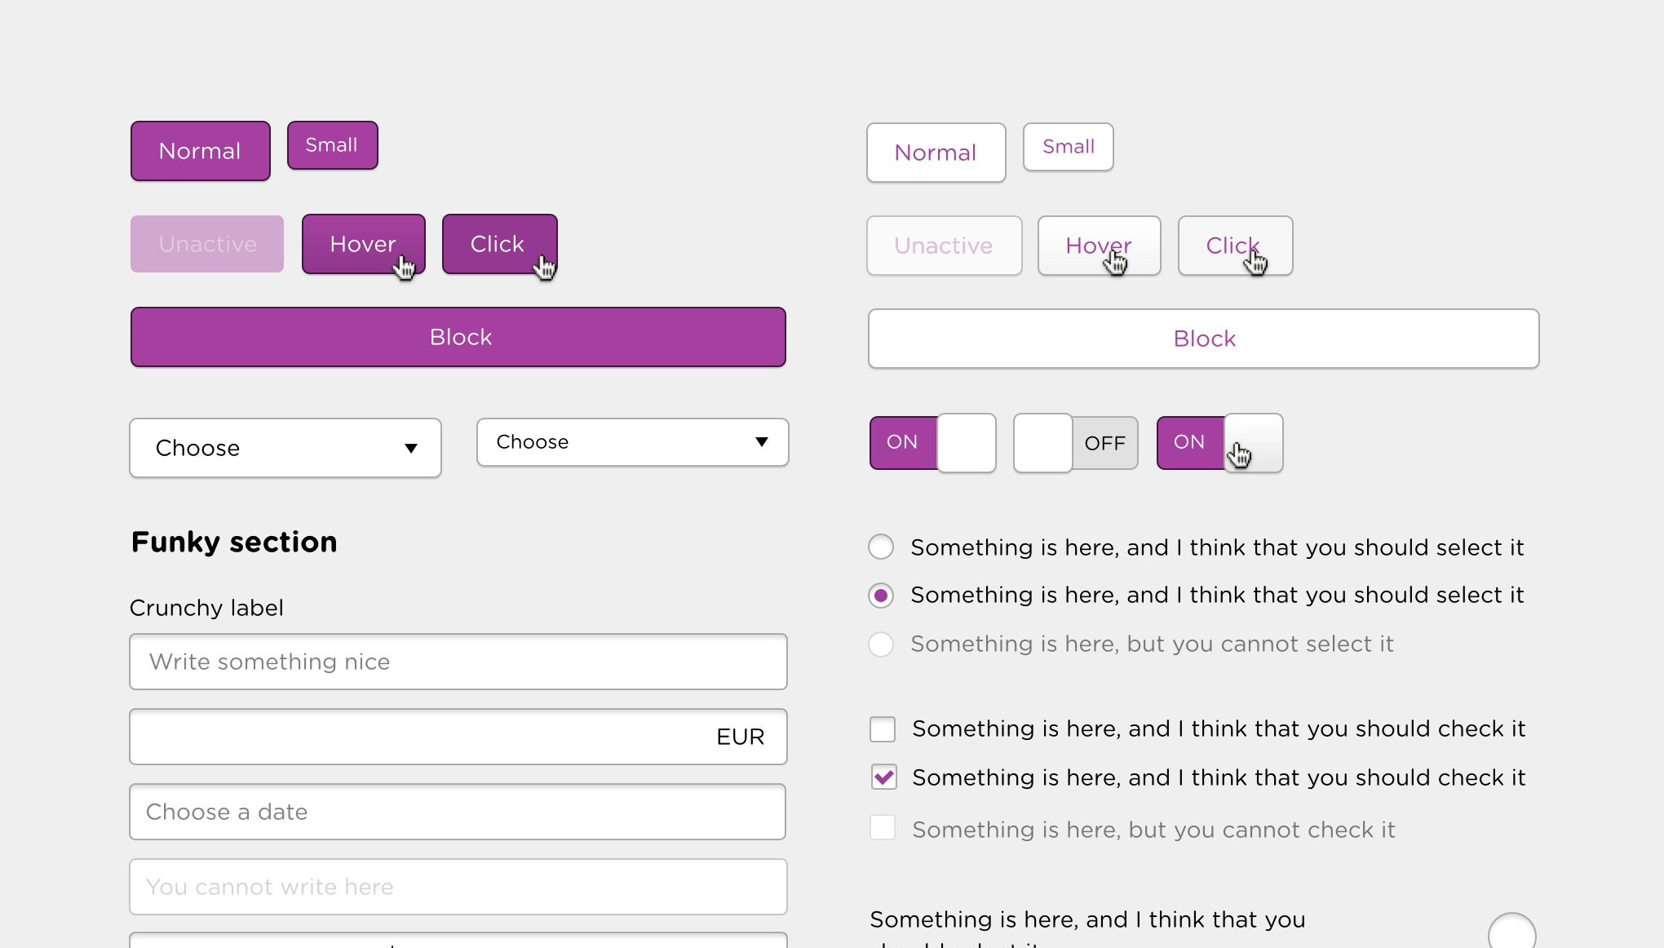Focus the 'Write something nice' text field
The width and height of the screenshot is (1664, 948).
click(458, 662)
